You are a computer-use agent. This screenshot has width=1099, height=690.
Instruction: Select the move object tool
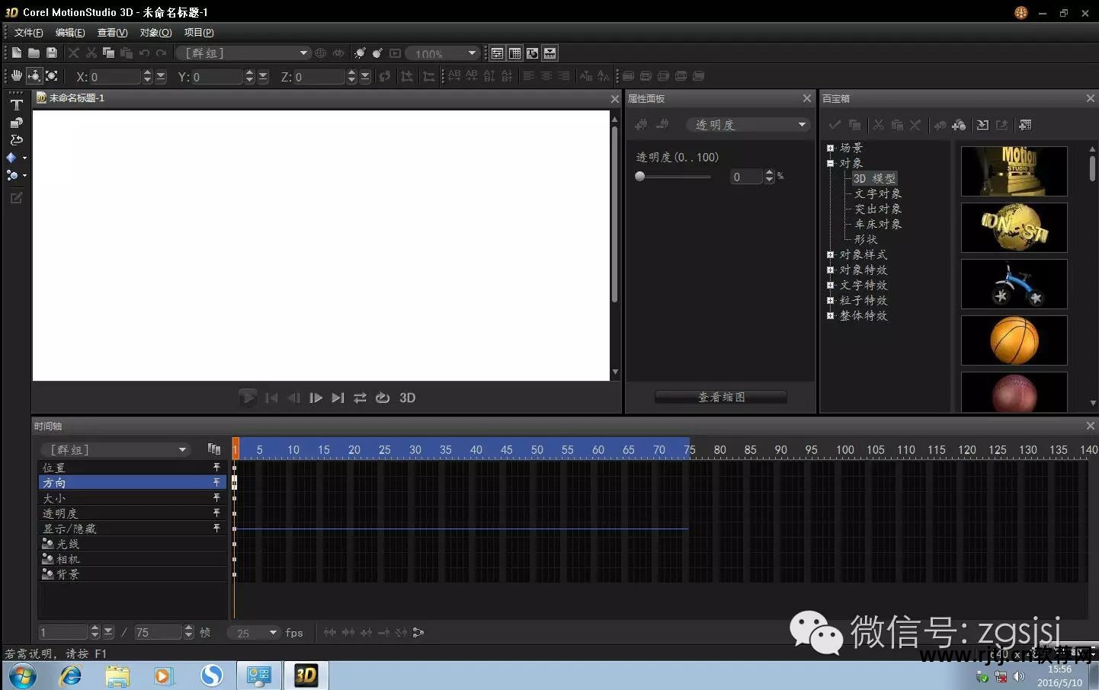point(34,76)
